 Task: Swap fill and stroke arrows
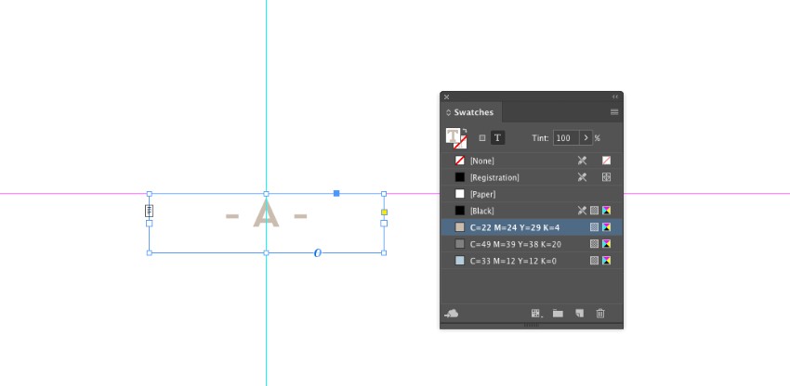tap(465, 130)
